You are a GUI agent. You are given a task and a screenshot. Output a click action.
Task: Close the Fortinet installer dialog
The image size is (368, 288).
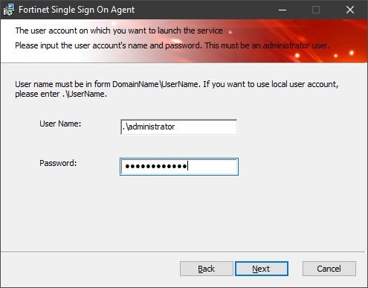(350, 10)
